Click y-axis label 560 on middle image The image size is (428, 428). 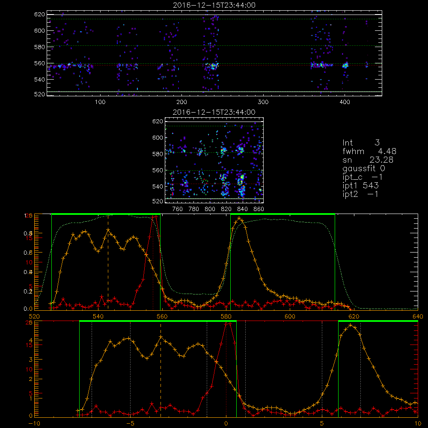[x=158, y=170]
